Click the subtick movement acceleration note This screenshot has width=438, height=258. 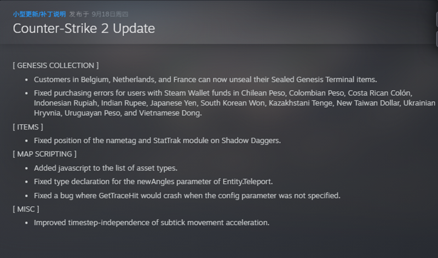click(152, 222)
